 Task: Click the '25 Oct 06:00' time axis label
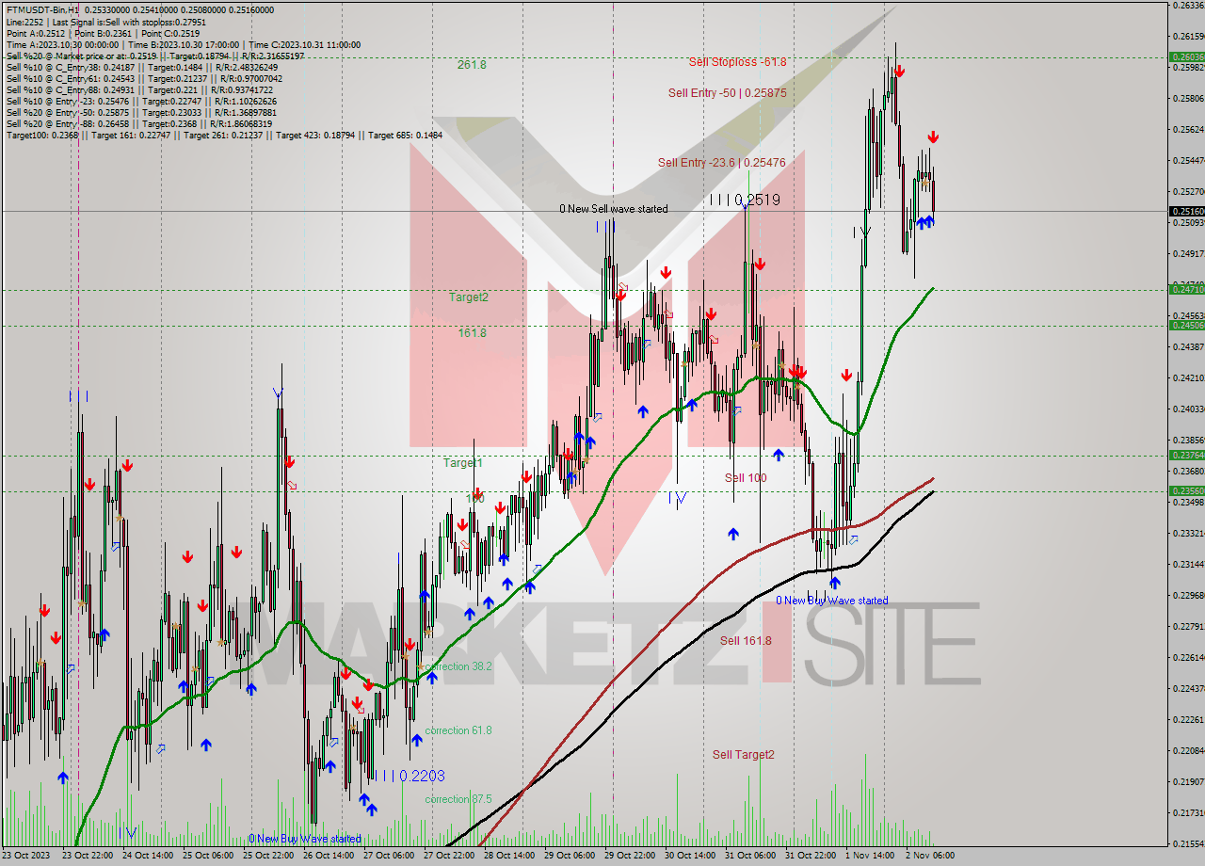click(207, 856)
